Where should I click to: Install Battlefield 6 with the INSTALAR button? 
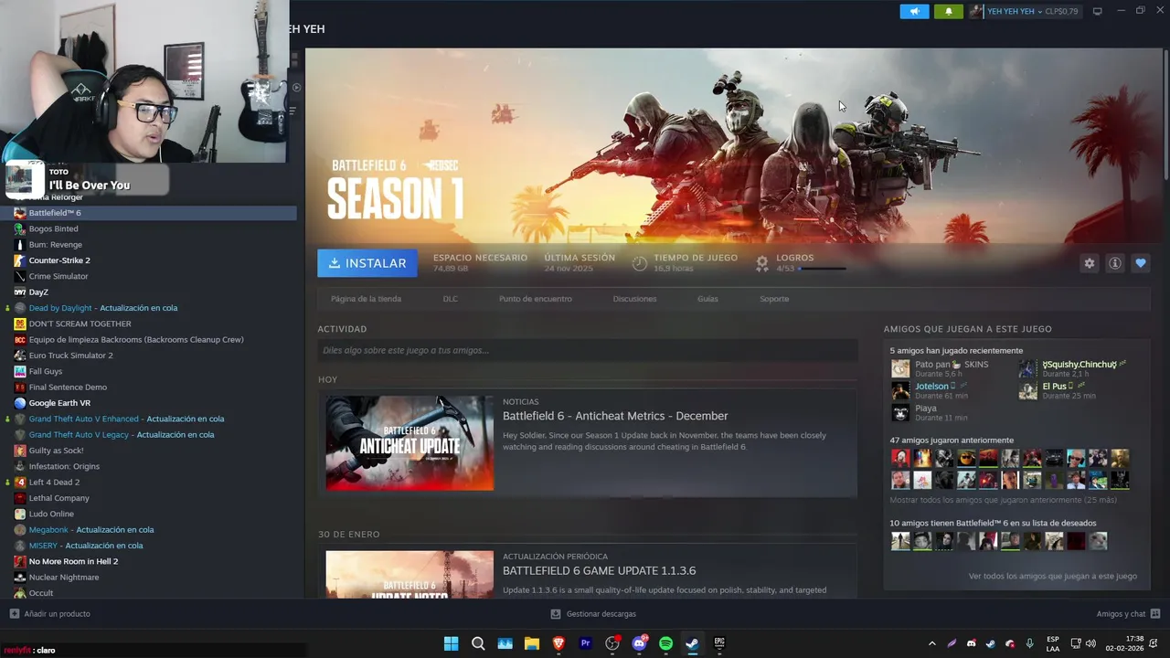pyautogui.click(x=367, y=263)
